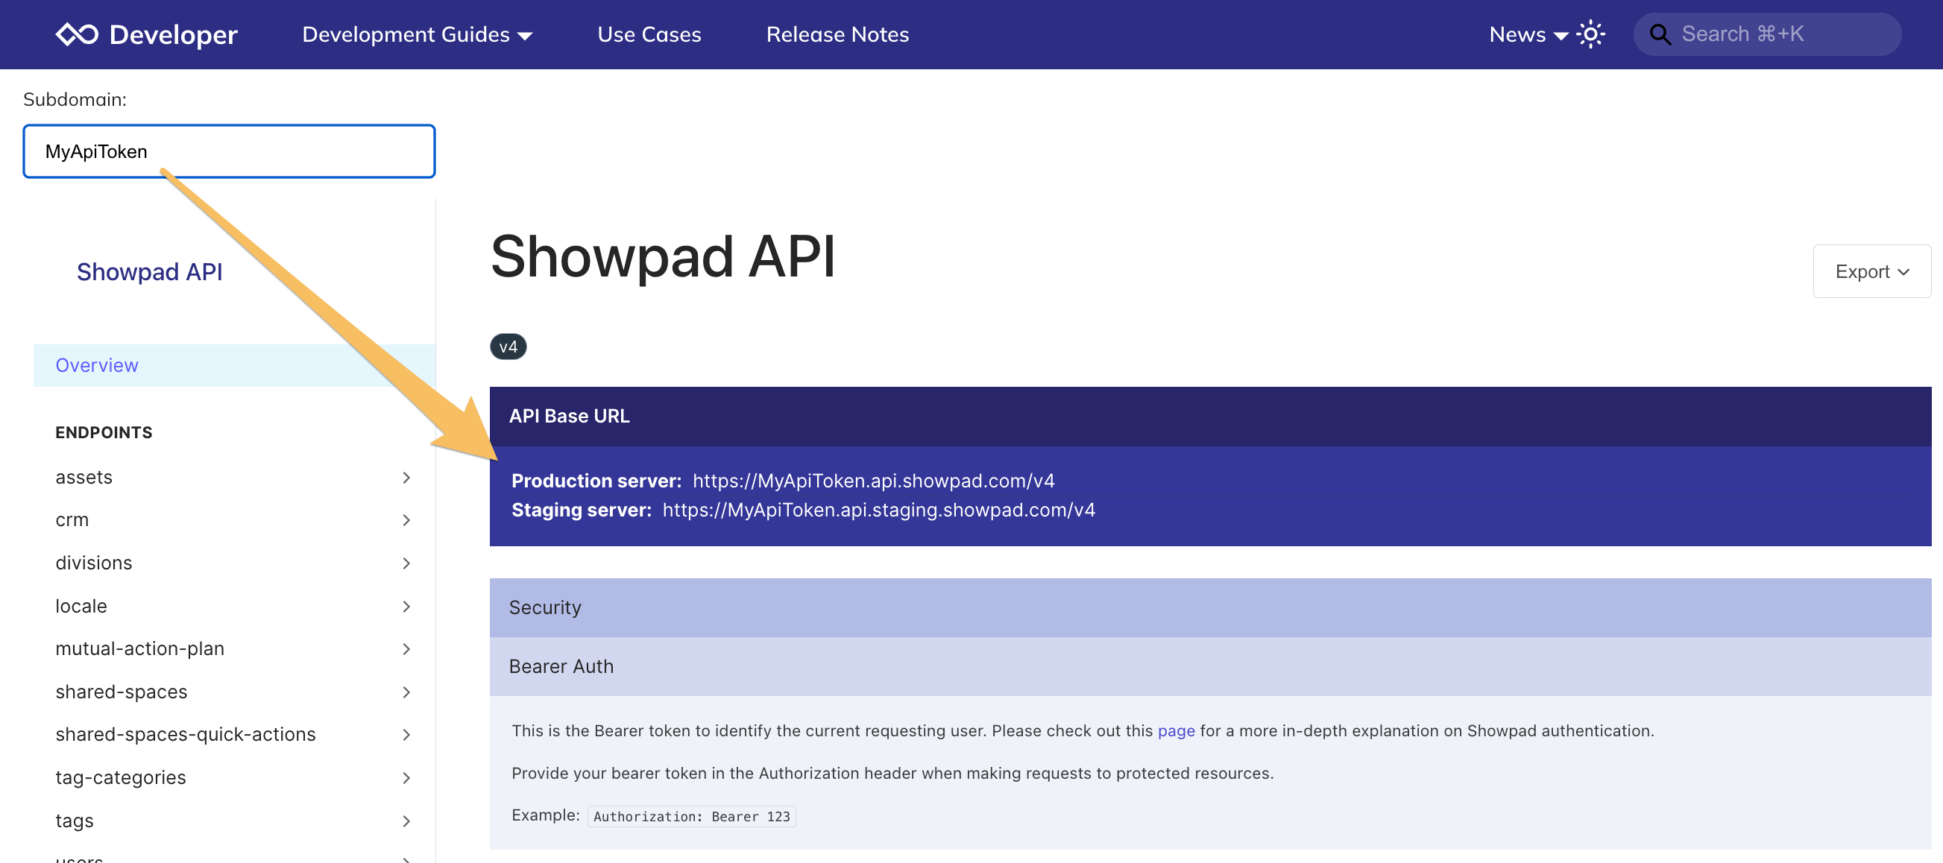This screenshot has width=1943, height=863.
Task: Expand the divisions endpoint chevron
Action: [406, 563]
